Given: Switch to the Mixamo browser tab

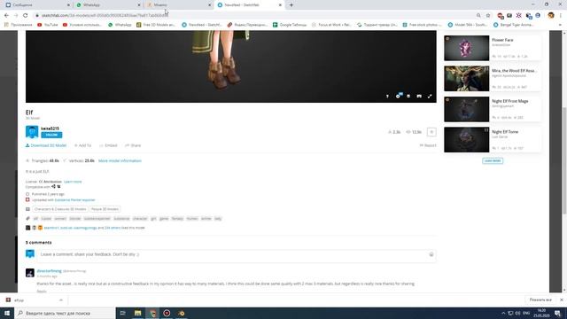Looking at the screenshot, I should [x=177, y=5].
